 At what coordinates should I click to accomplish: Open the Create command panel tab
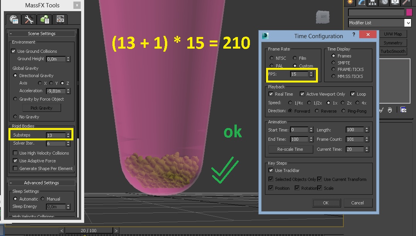point(350,2)
